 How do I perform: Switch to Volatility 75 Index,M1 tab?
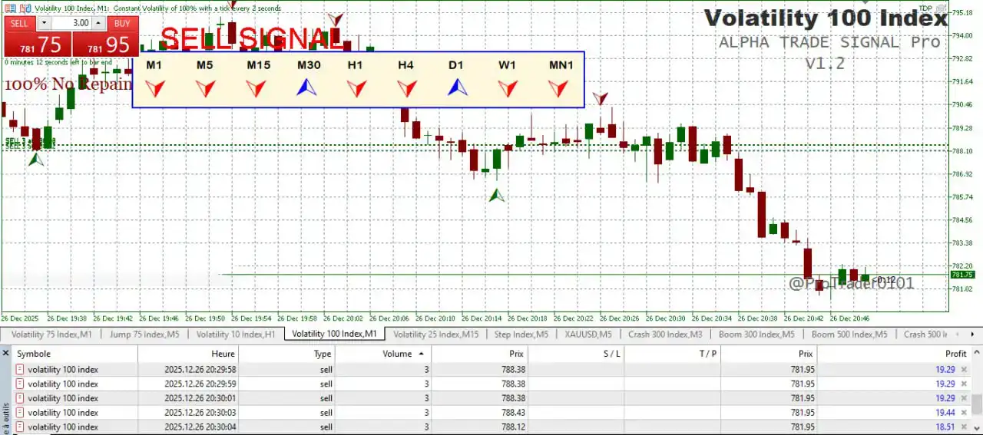[x=51, y=334]
